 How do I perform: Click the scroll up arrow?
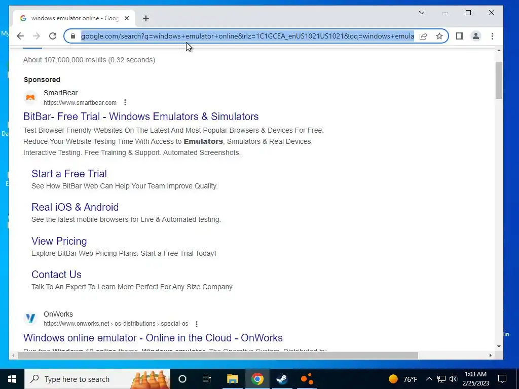pyautogui.click(x=499, y=50)
